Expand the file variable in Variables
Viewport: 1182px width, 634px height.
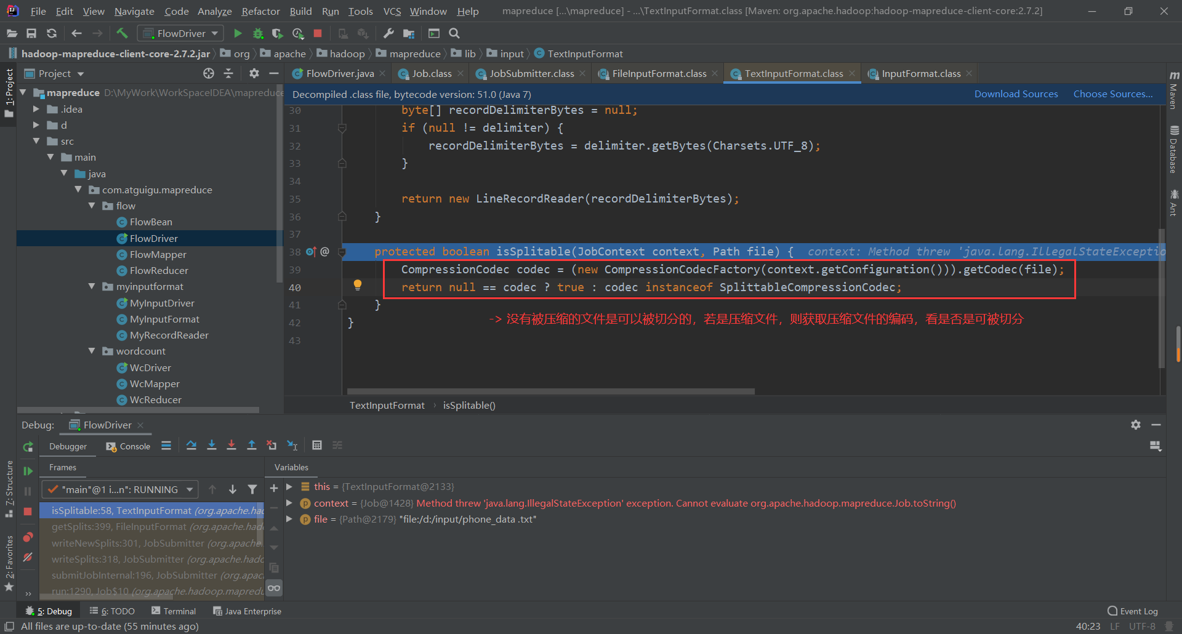pyautogui.click(x=289, y=519)
